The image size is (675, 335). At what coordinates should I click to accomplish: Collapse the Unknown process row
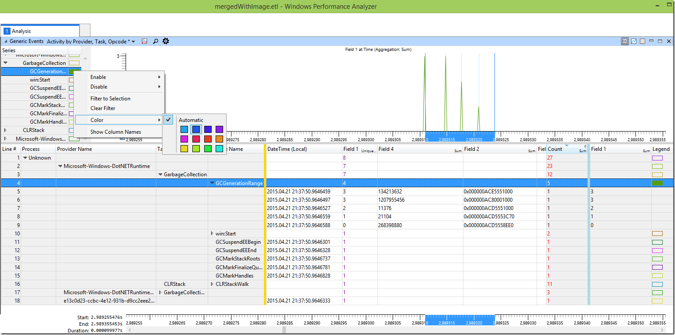click(25, 158)
